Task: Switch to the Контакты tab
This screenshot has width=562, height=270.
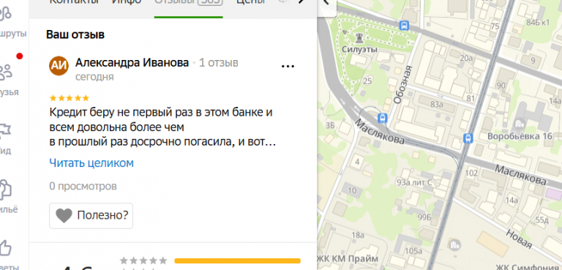Action: point(74,3)
